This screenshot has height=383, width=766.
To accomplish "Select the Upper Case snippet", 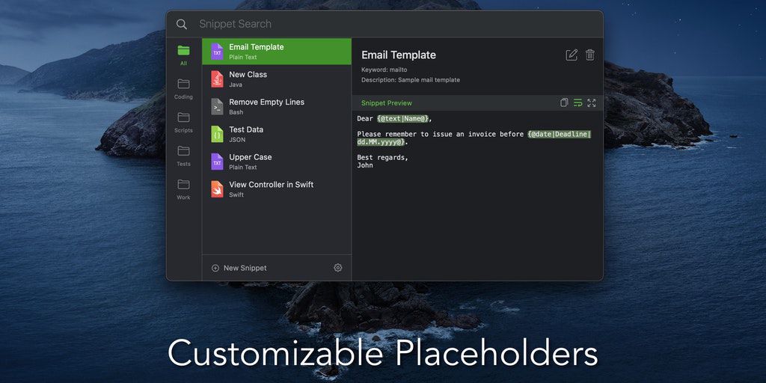I will coord(277,162).
